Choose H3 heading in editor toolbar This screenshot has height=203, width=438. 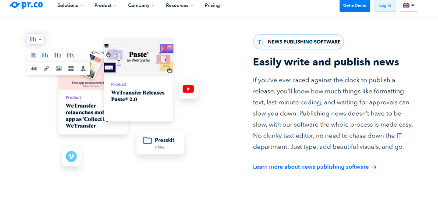(x=70, y=55)
